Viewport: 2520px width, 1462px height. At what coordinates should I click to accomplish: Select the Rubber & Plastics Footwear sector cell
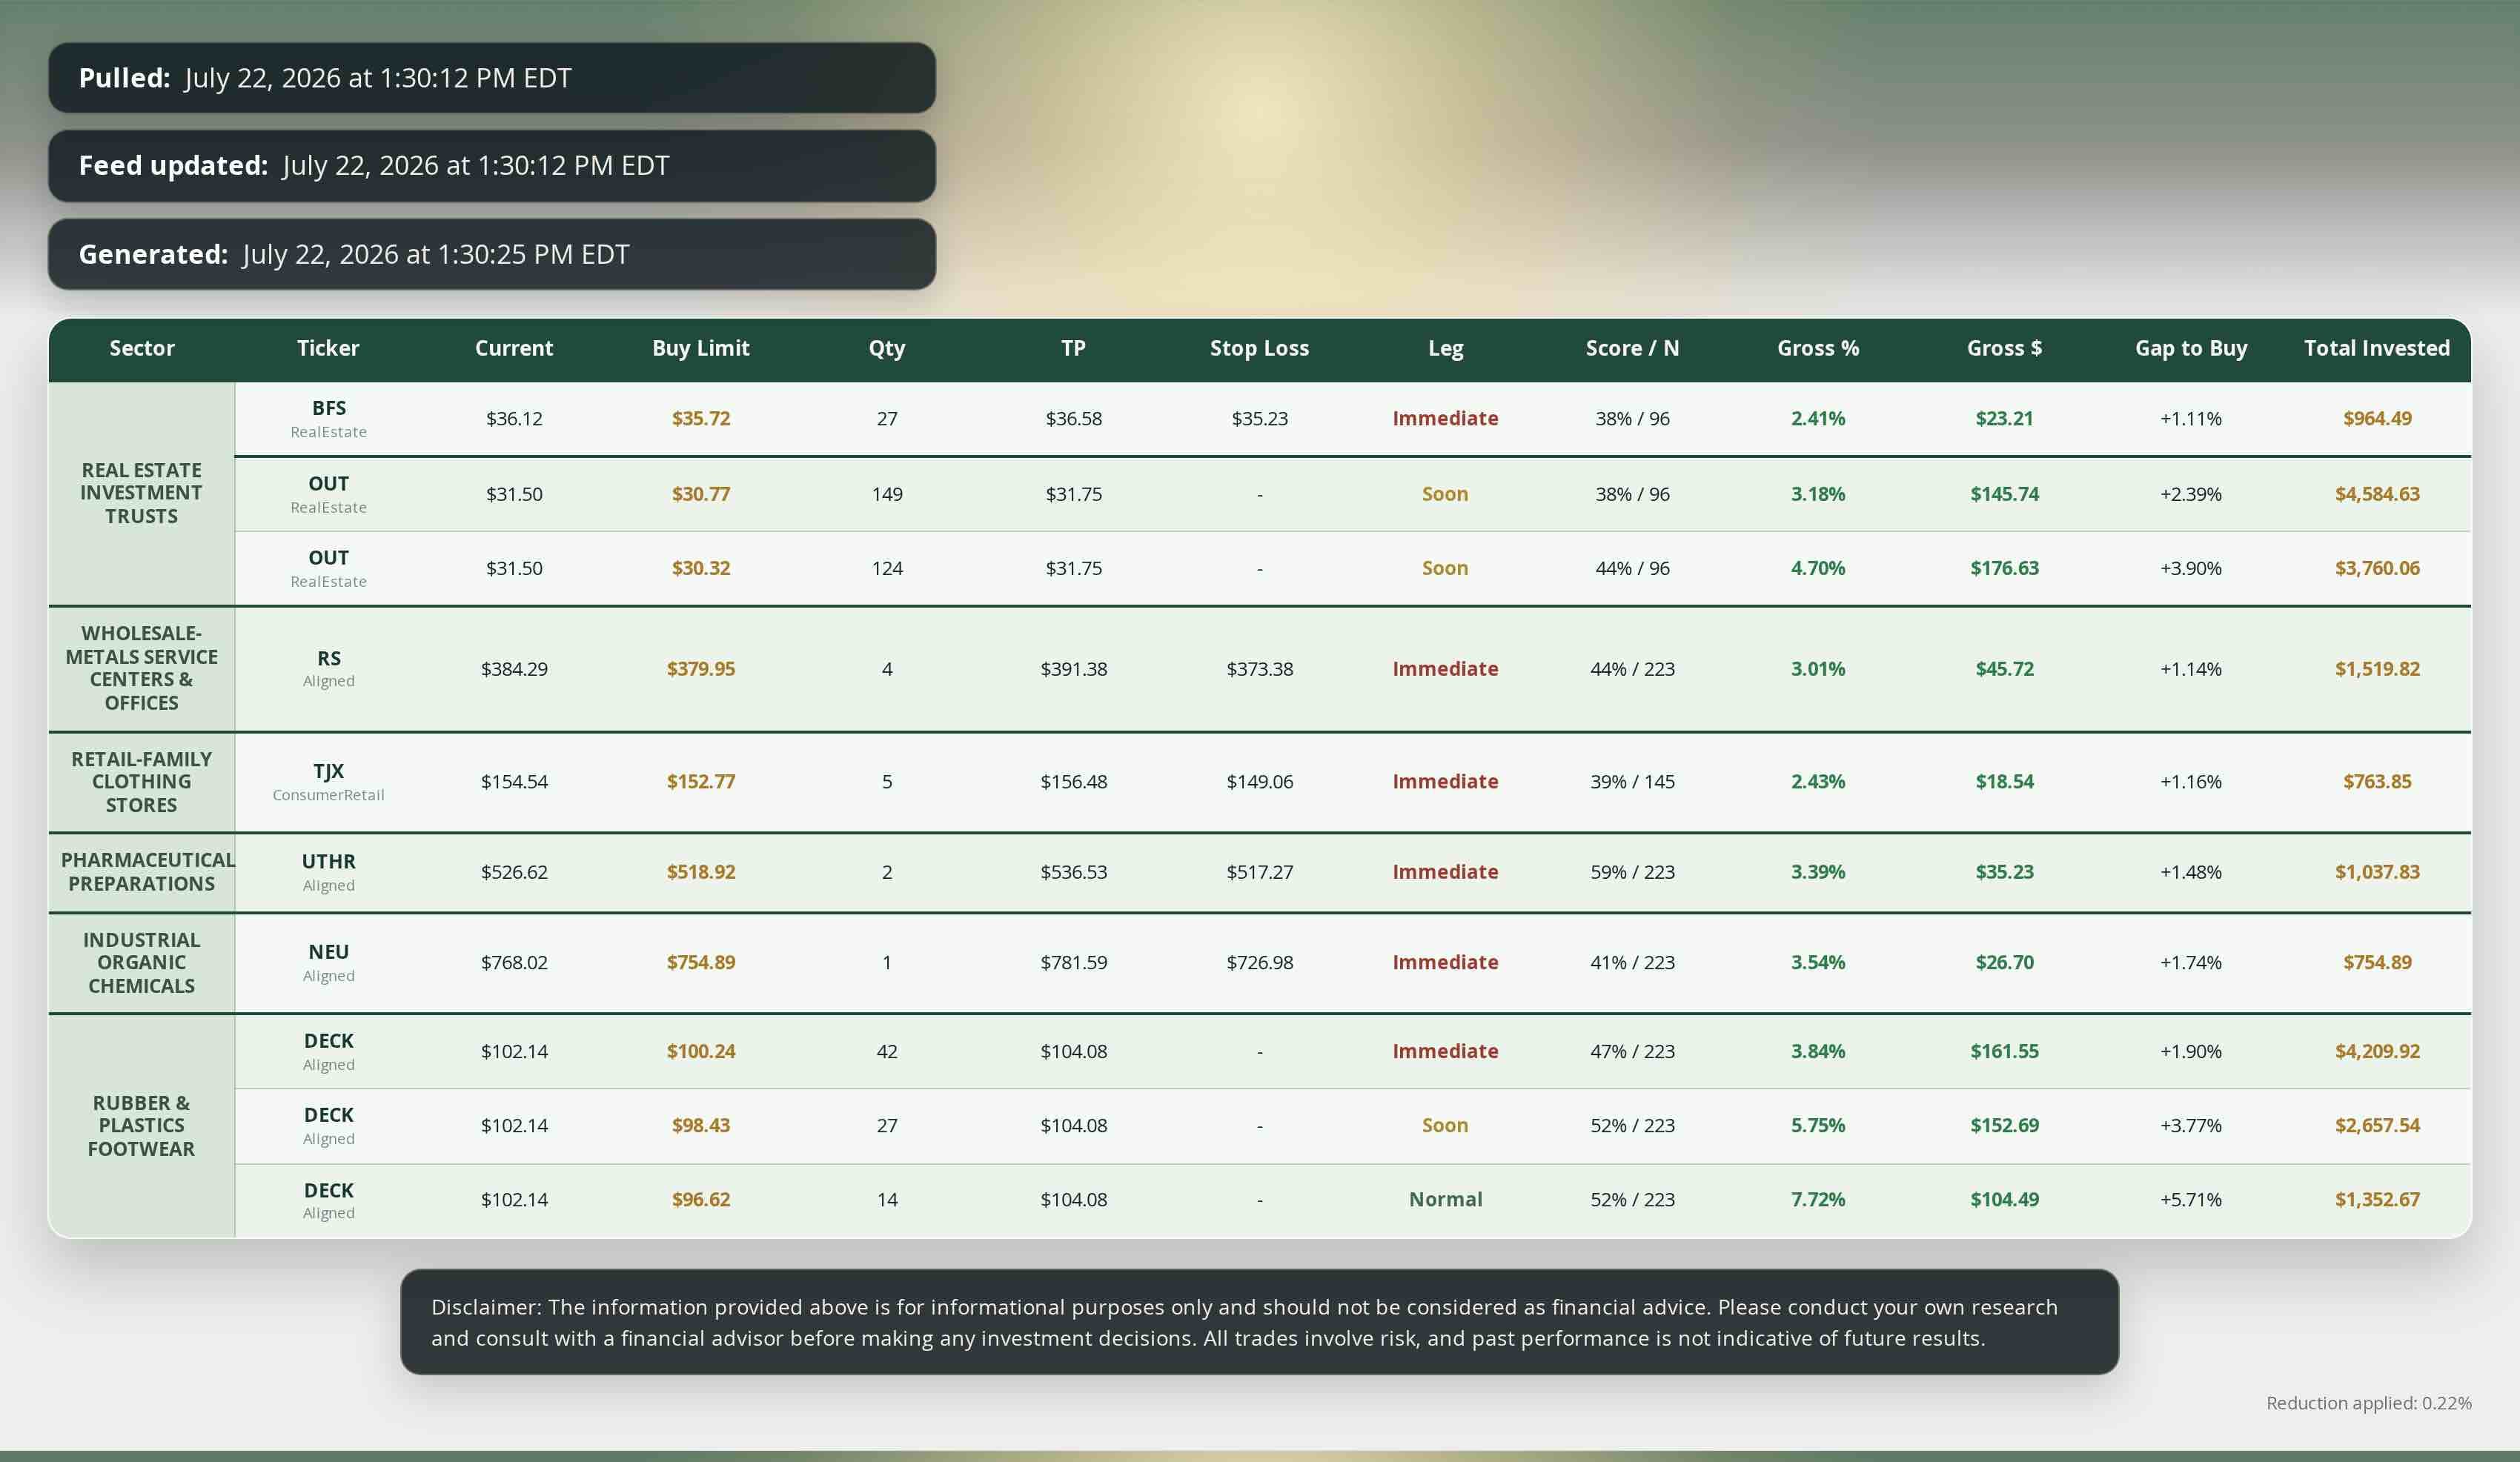coord(141,1126)
